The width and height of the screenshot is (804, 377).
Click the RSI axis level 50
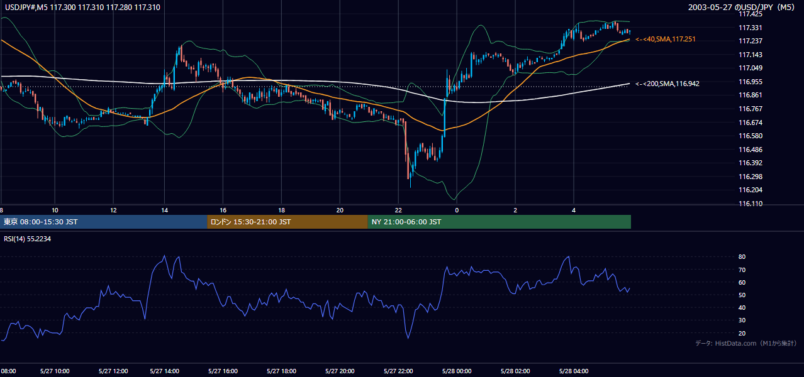coord(742,295)
